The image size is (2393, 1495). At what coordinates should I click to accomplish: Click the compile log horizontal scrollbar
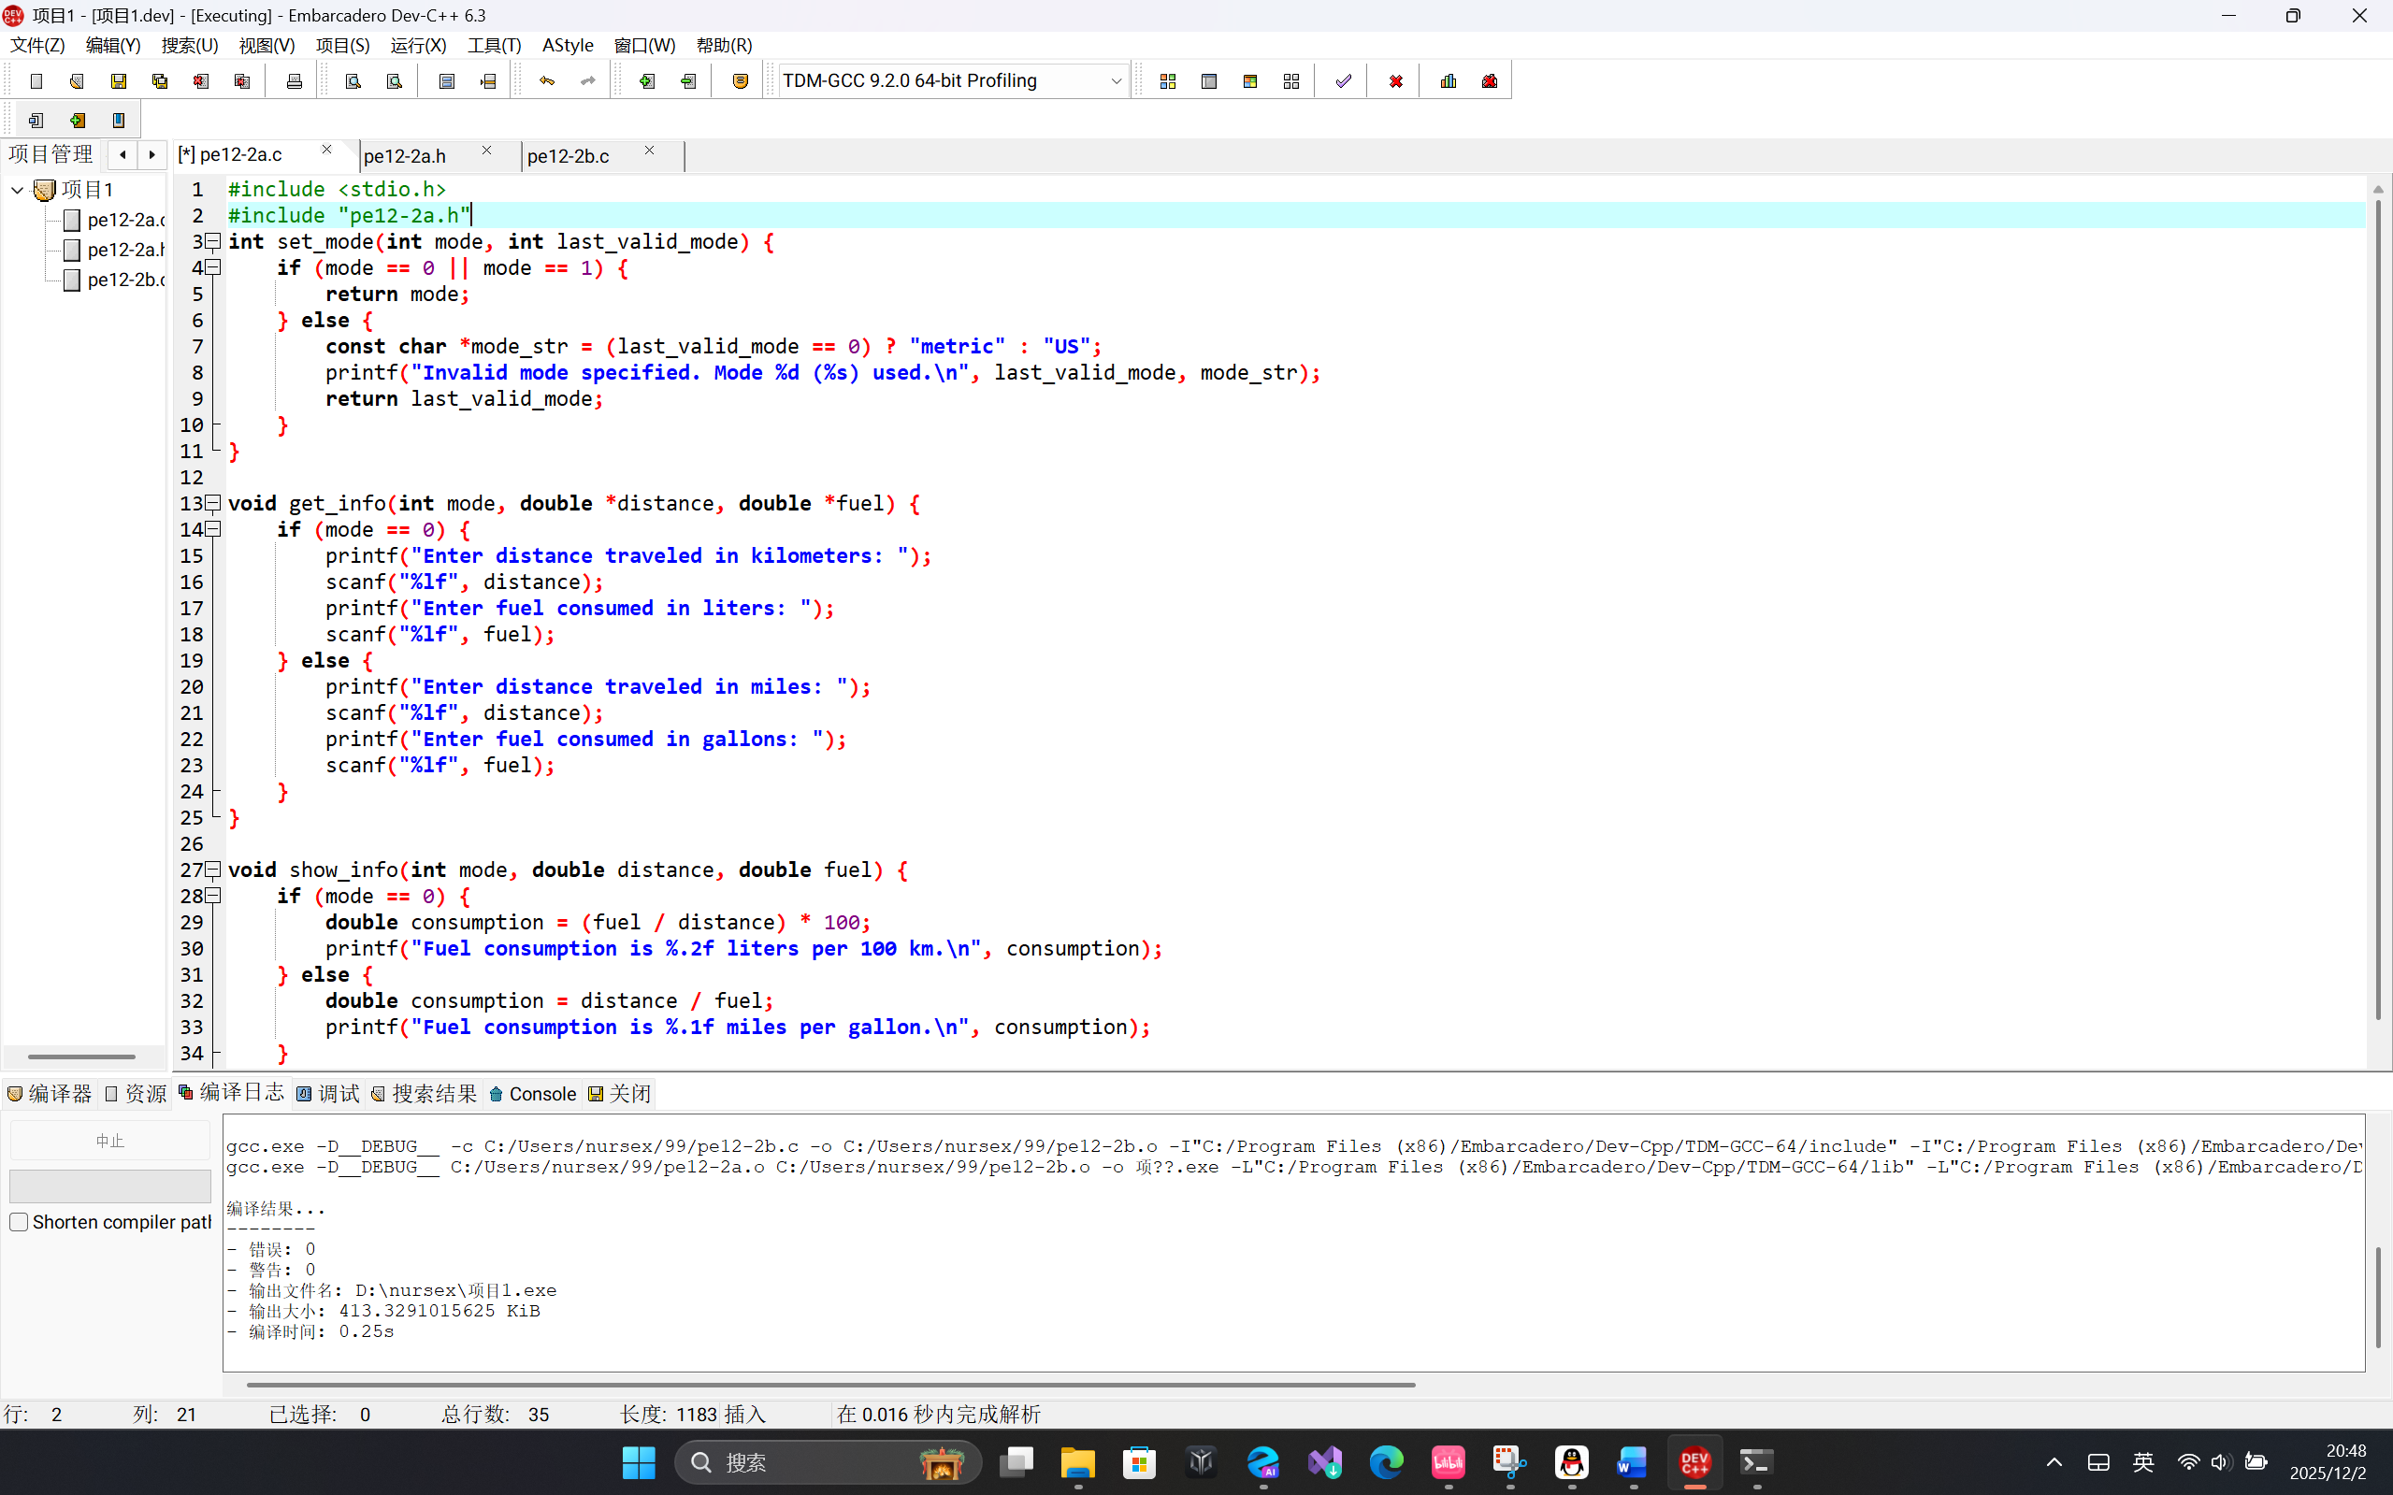tap(830, 1385)
